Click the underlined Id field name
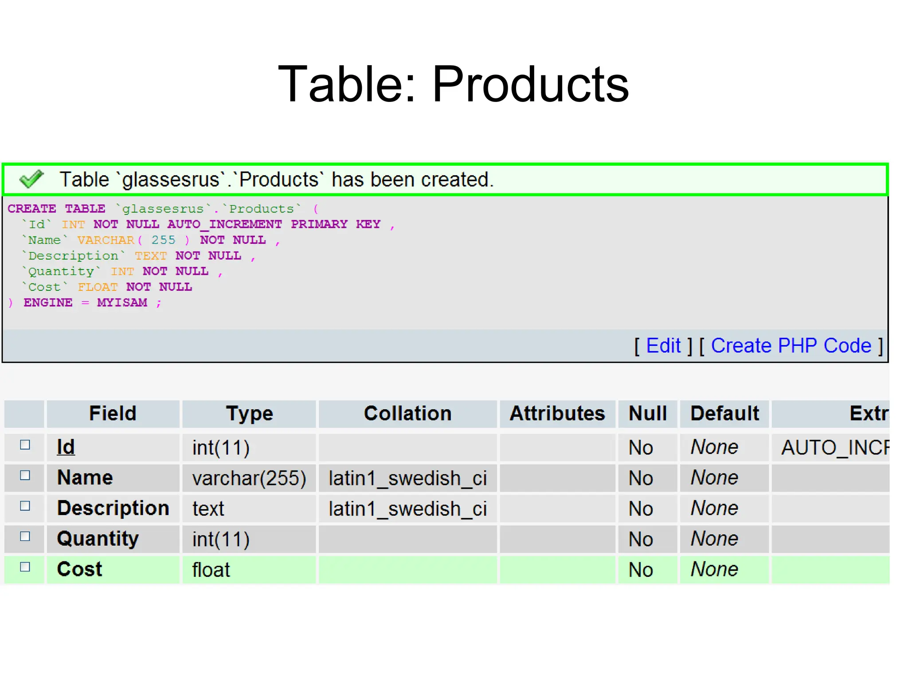The height and width of the screenshot is (681, 908). 66,447
